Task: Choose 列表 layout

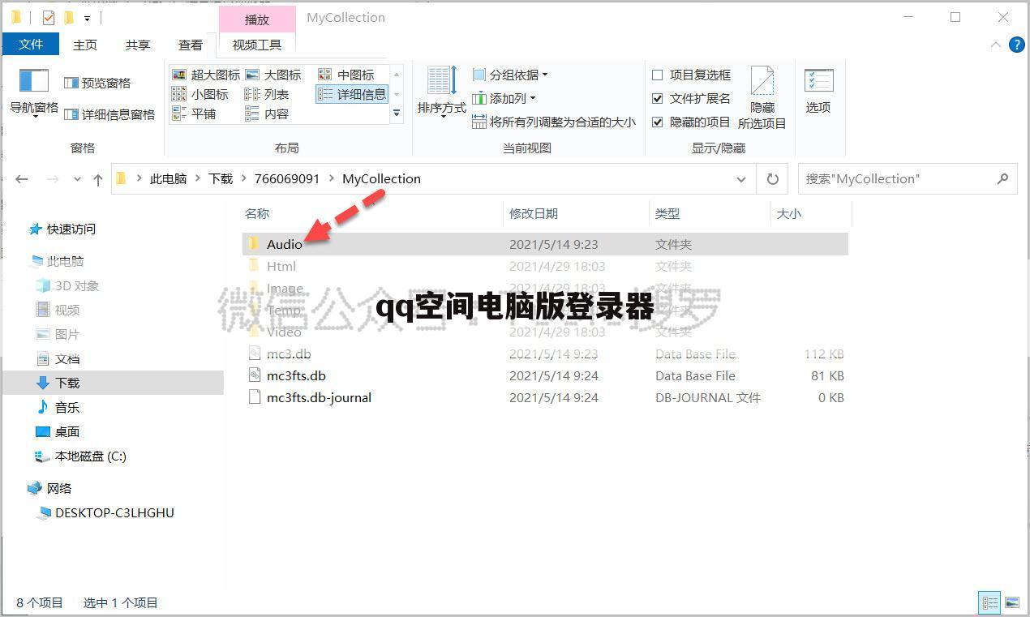Action: [268, 94]
